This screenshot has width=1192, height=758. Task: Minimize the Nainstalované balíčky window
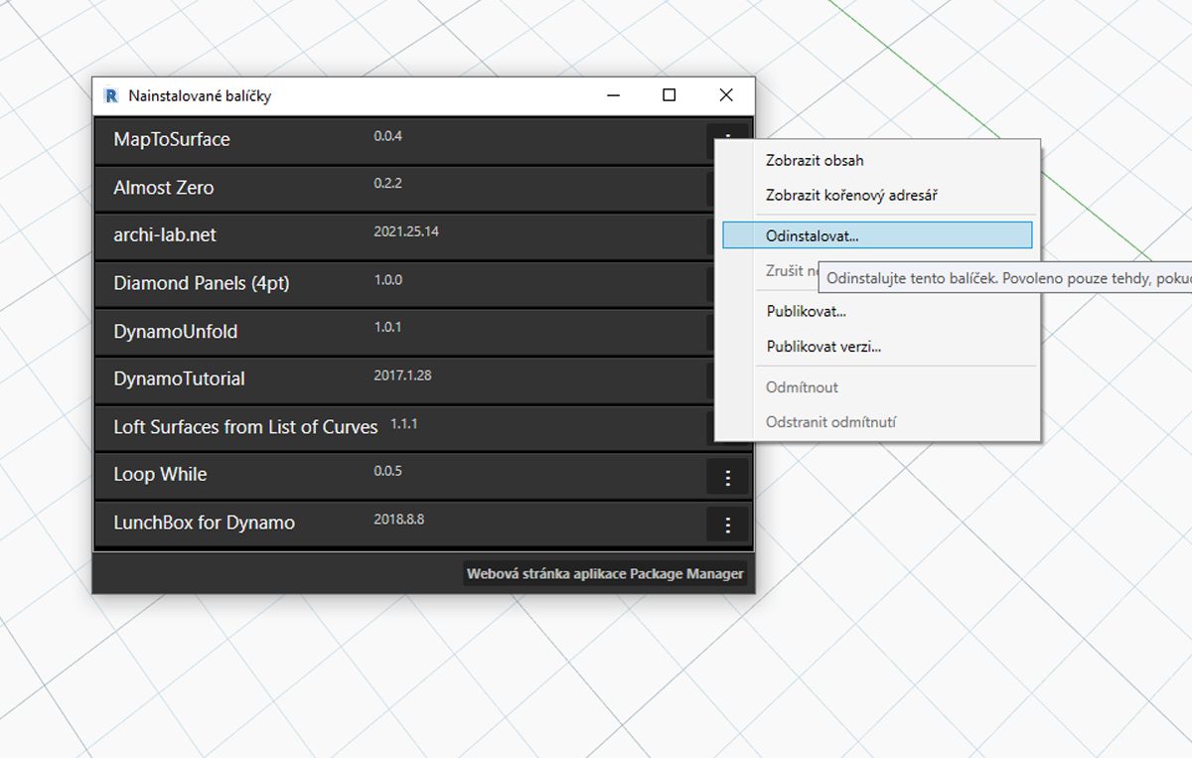[613, 95]
